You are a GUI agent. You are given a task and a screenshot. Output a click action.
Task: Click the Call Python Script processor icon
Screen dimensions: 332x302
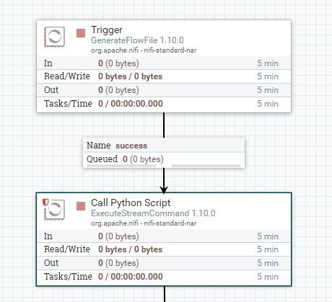point(55,210)
